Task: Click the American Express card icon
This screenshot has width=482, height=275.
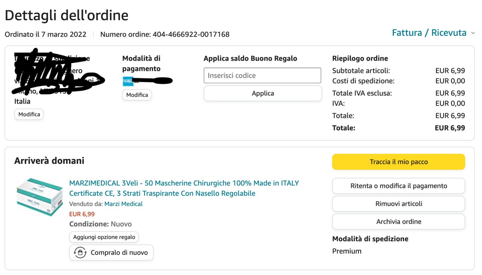Action: tap(128, 81)
